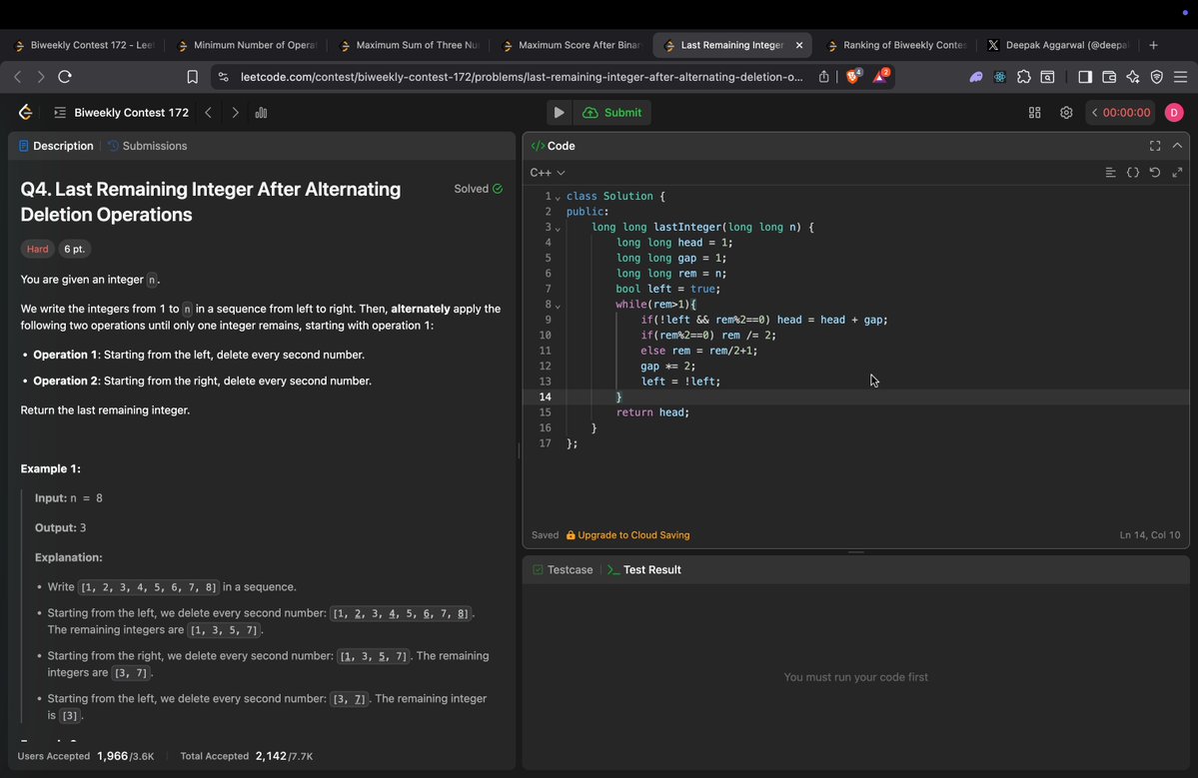
Task: Switch to Deepak Aggarwal X tab
Action: pos(1059,45)
